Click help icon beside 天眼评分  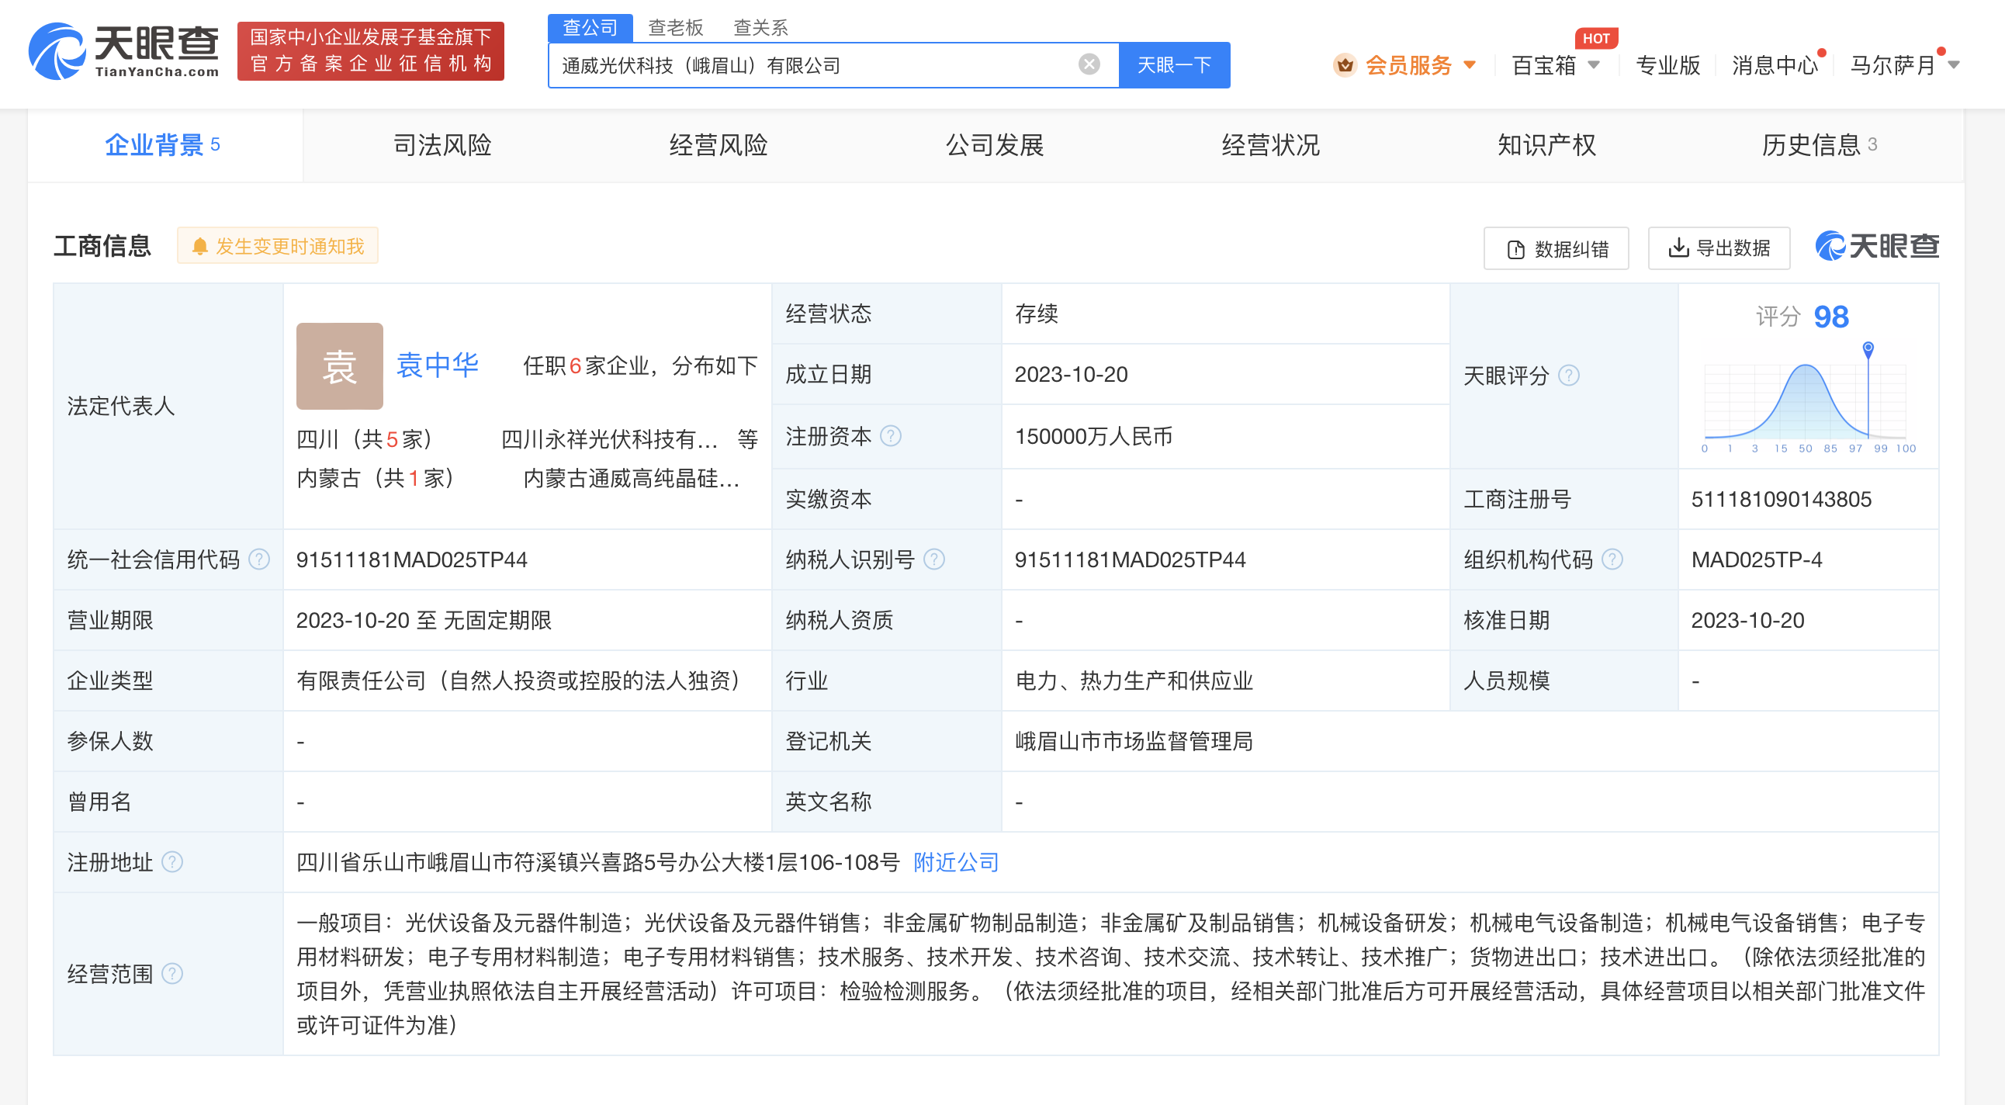[x=1568, y=376]
